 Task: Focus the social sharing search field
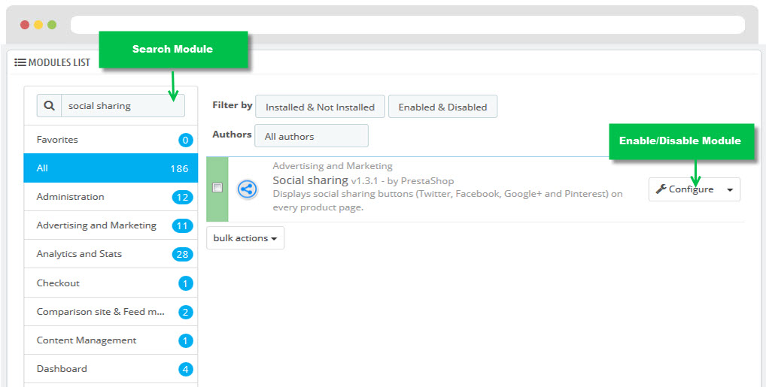point(123,106)
